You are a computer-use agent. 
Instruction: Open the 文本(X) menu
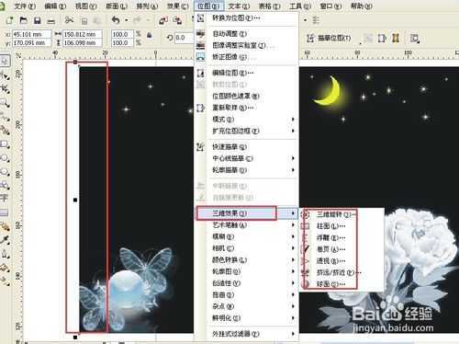(x=239, y=6)
